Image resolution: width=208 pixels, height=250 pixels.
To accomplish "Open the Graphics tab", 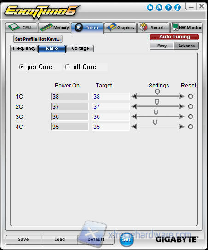I will 121,28.
